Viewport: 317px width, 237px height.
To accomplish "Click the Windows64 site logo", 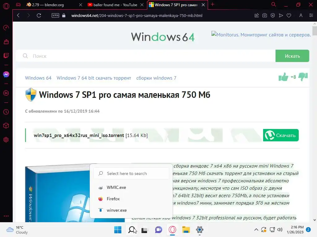I will coord(163,37).
